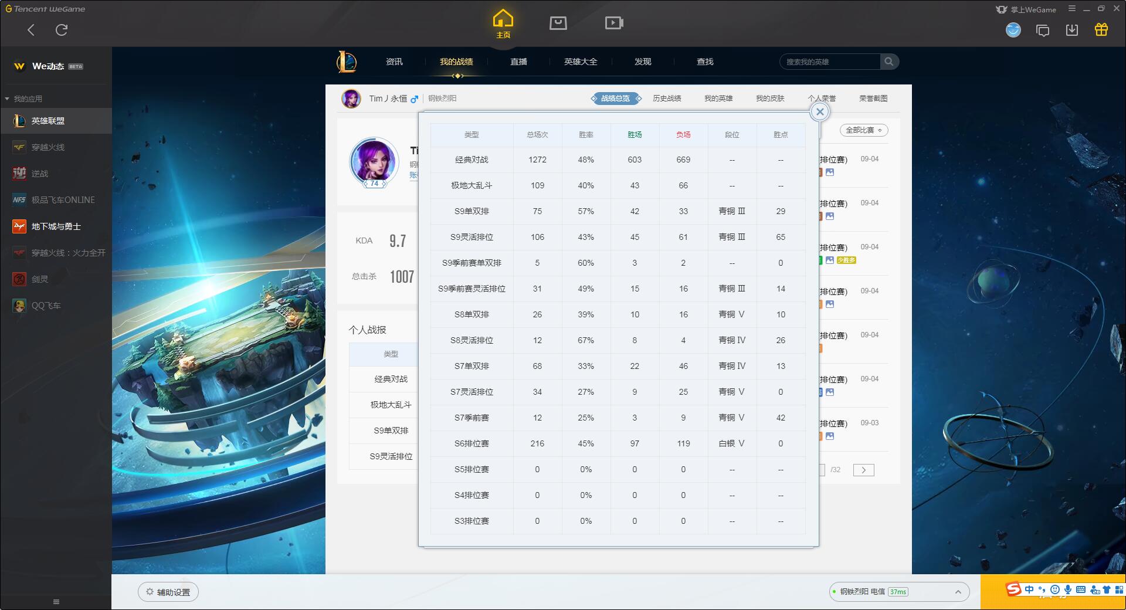Open the messages chat icon
This screenshot has width=1126, height=610.
1043,30
